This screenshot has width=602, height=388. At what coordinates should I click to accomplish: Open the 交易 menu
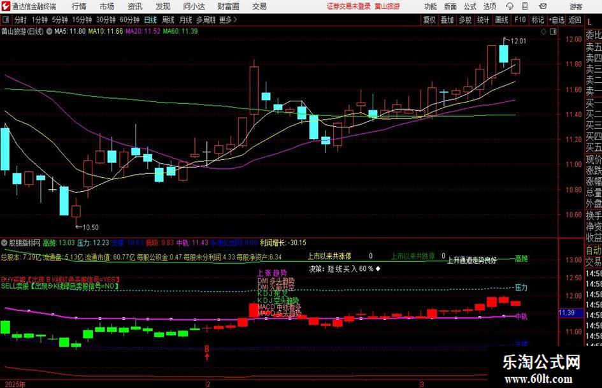coord(259,6)
